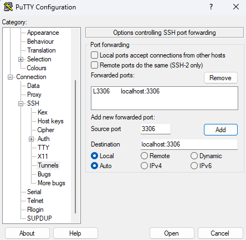This screenshot has width=246, height=240.
Task: Select the Connection category label
Action: pos(31,77)
